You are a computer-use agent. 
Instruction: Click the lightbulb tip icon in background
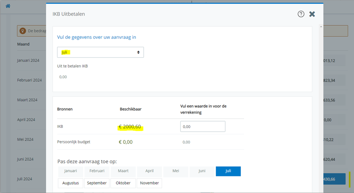tap(23, 31)
